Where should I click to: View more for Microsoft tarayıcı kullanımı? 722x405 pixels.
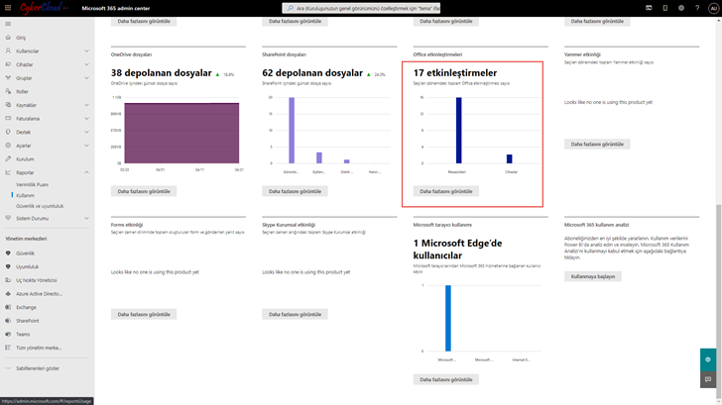pos(445,379)
